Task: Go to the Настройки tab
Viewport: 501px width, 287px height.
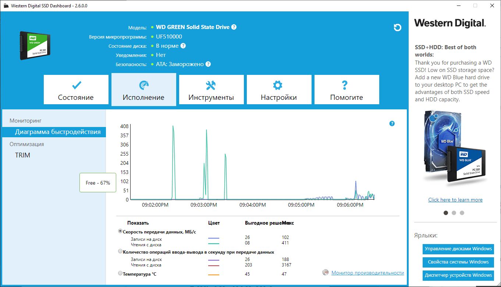Action: [279, 90]
